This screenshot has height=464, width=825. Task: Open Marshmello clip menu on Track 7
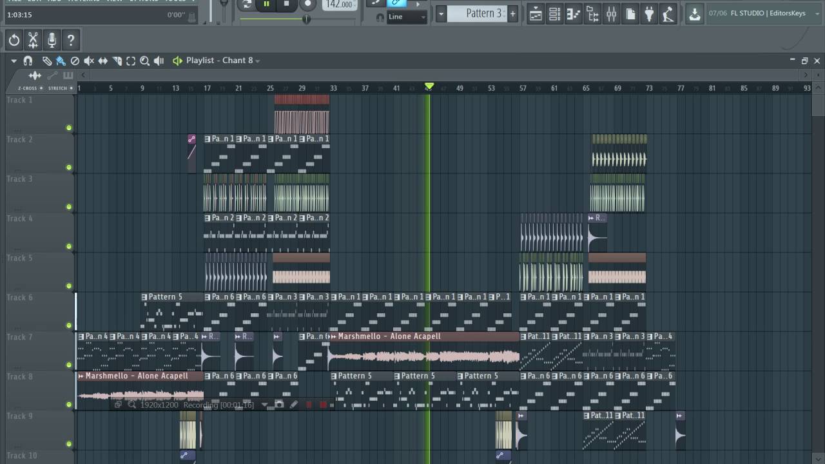click(333, 336)
